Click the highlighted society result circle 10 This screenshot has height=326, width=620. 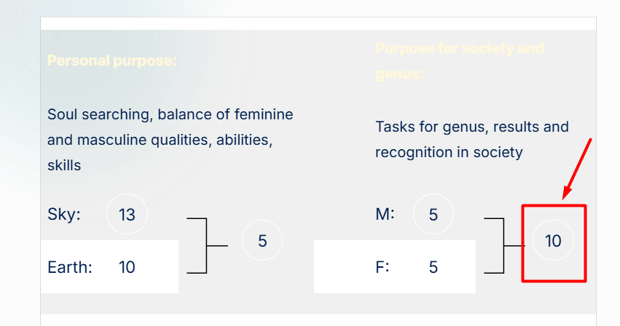tap(553, 241)
